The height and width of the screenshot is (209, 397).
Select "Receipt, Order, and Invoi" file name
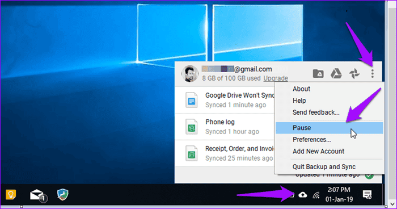240,149
